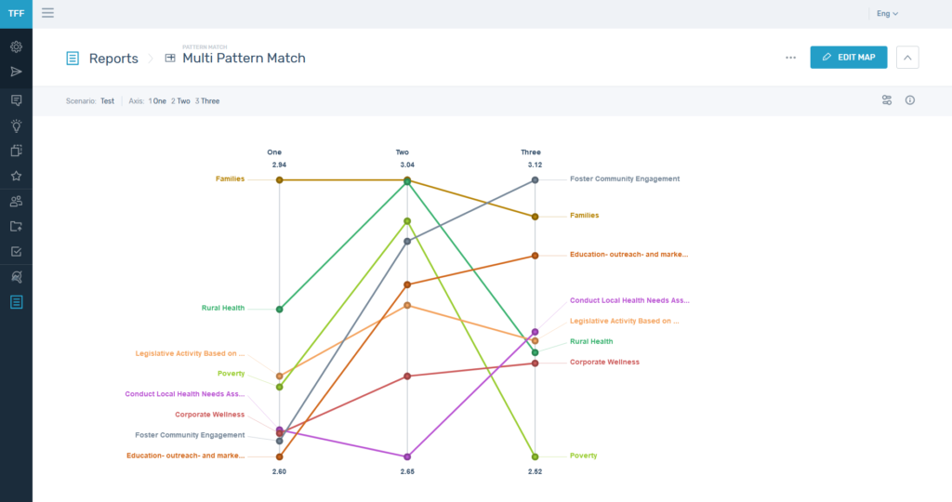The width and height of the screenshot is (952, 502).
Task: Open the comments chat bubble icon
Action: coord(16,99)
